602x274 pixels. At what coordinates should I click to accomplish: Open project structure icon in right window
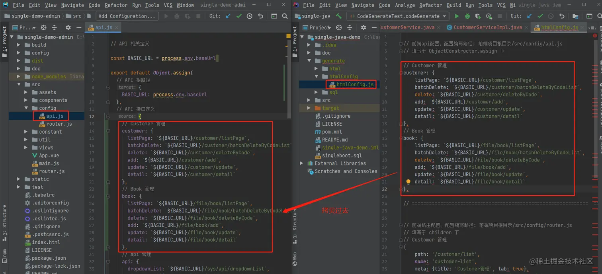click(575, 16)
